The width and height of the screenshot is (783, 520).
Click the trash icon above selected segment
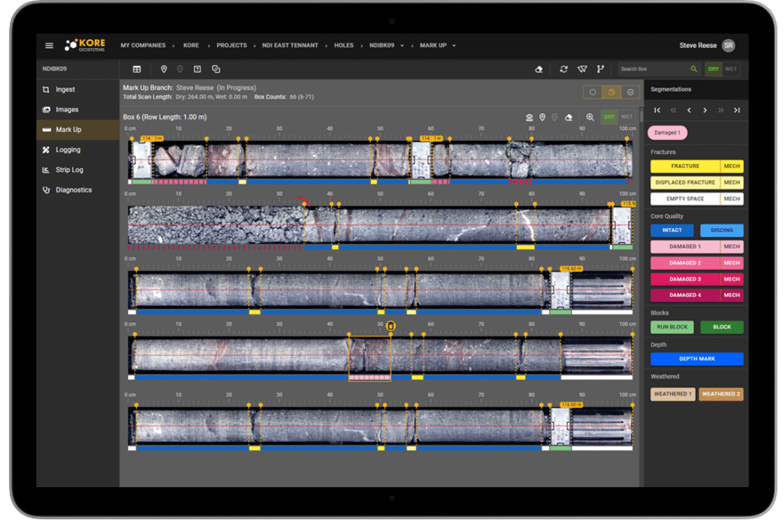391,327
